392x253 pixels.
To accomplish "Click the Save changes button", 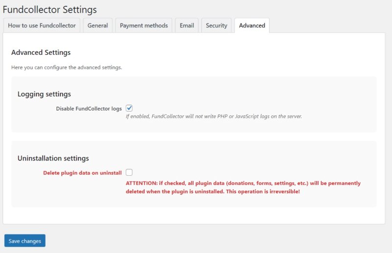I will 25,241.
